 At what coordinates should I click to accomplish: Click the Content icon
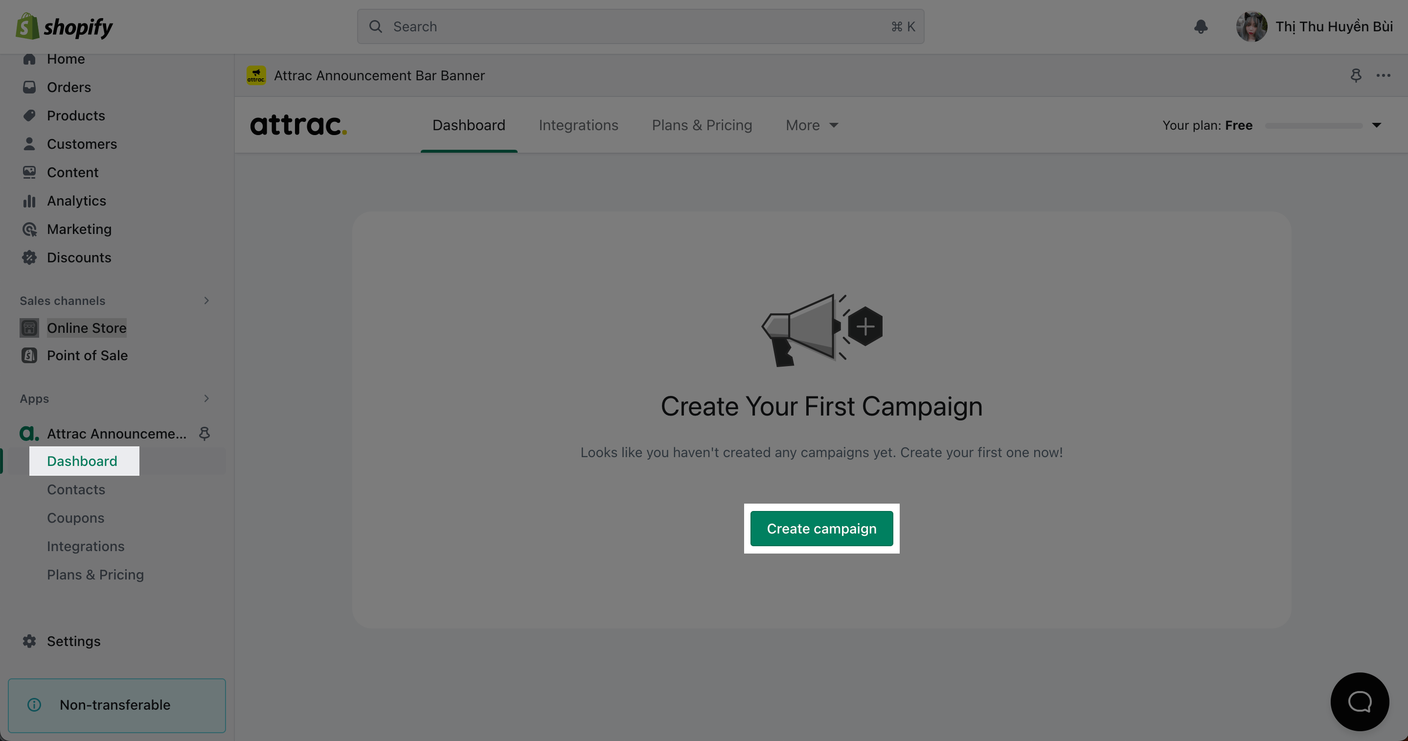[x=29, y=172]
